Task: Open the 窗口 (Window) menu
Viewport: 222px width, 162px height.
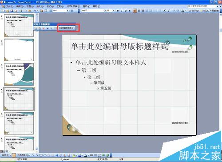Action: coord(86,6)
